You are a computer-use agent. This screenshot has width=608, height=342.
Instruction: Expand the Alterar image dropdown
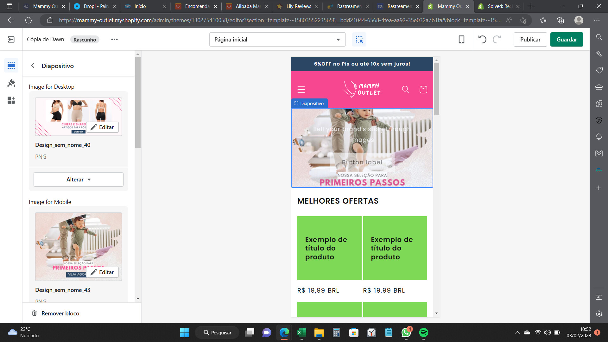pyautogui.click(x=79, y=180)
